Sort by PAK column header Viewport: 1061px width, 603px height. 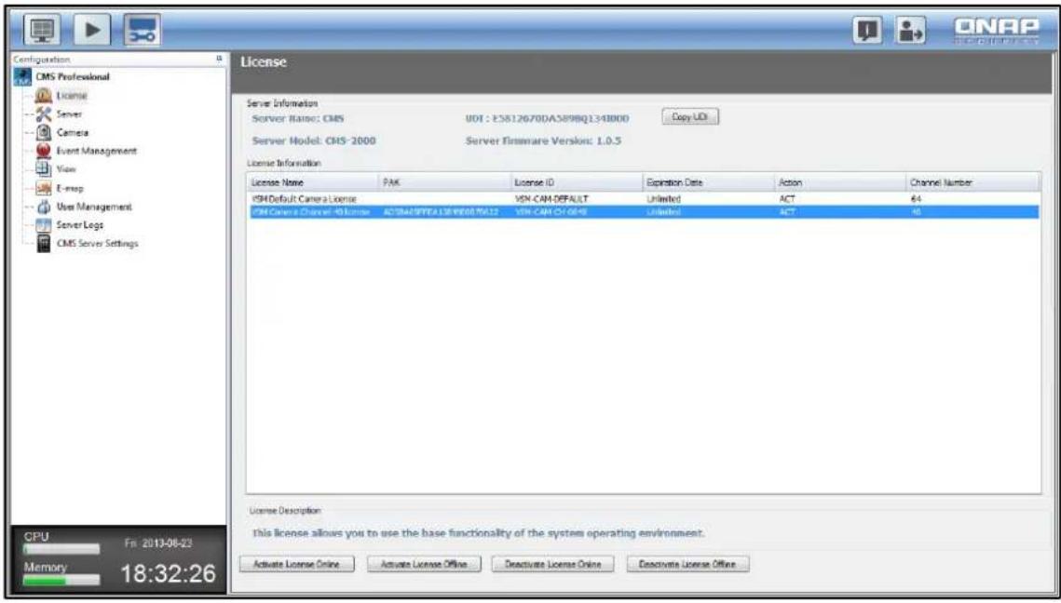(443, 182)
